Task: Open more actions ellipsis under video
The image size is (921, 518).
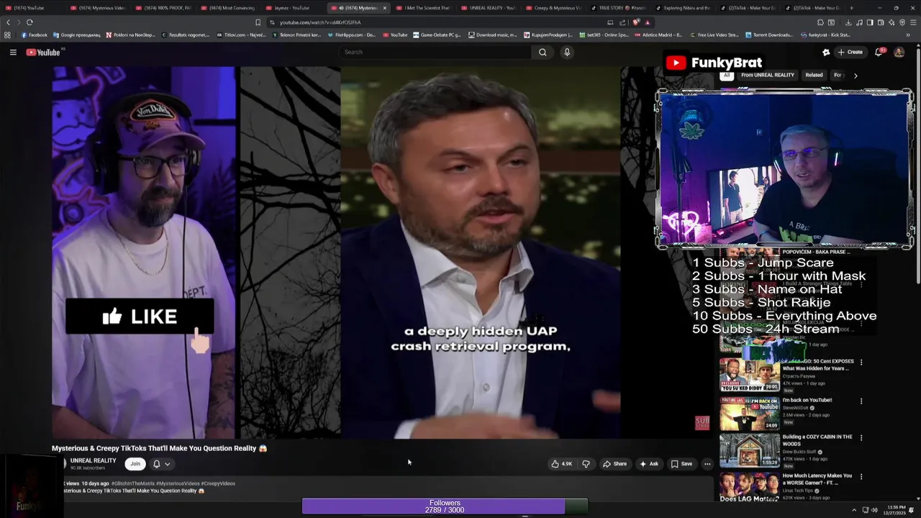Action: coord(707,464)
